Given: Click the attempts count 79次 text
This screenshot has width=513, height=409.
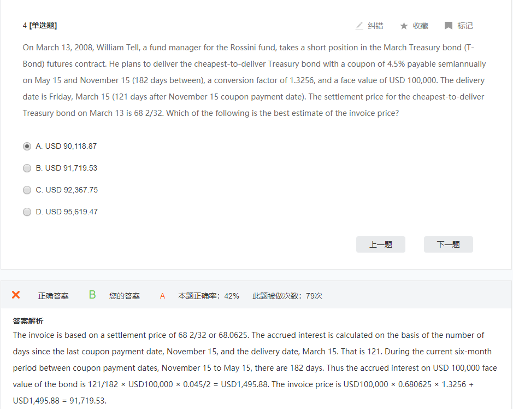Looking at the screenshot, I should (314, 296).
